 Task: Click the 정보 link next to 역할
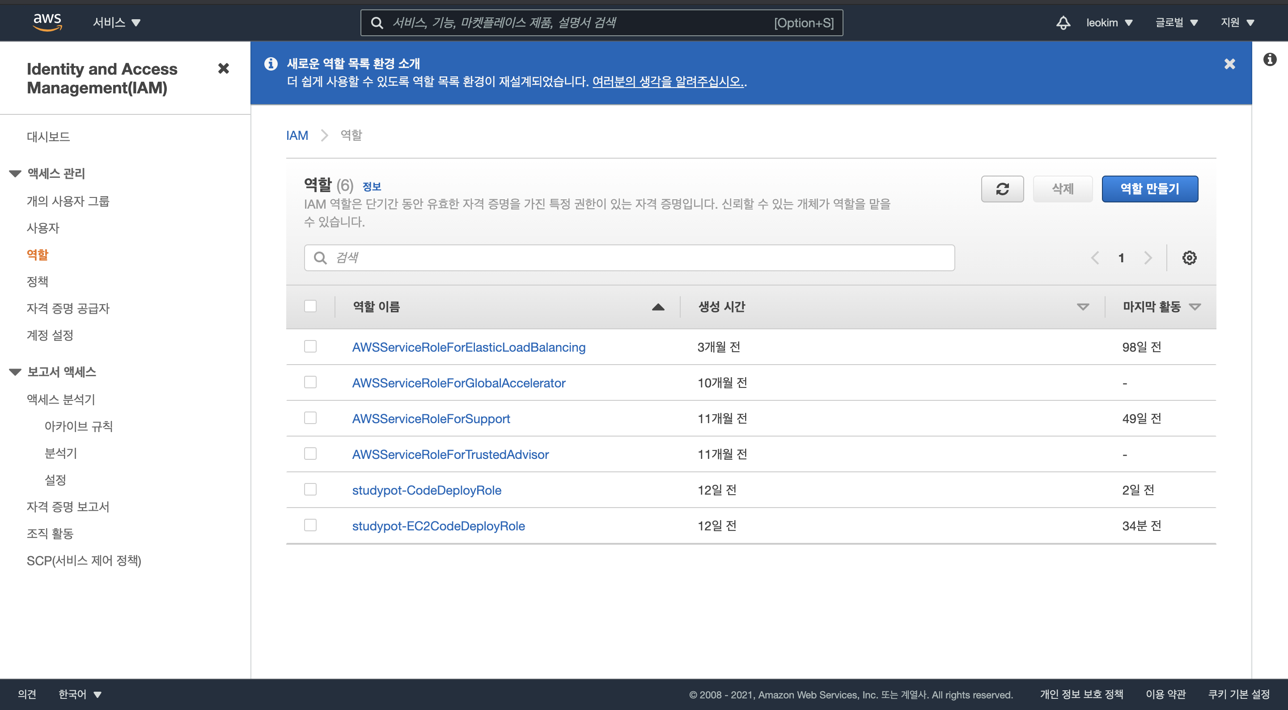tap(372, 187)
